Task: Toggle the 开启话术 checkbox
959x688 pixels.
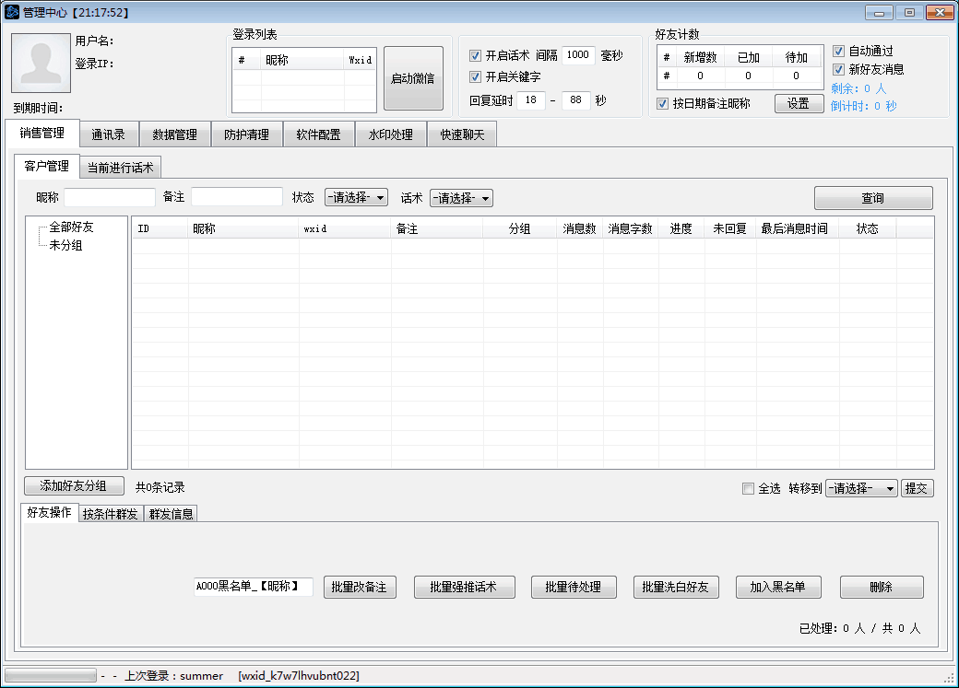Action: 475,55
